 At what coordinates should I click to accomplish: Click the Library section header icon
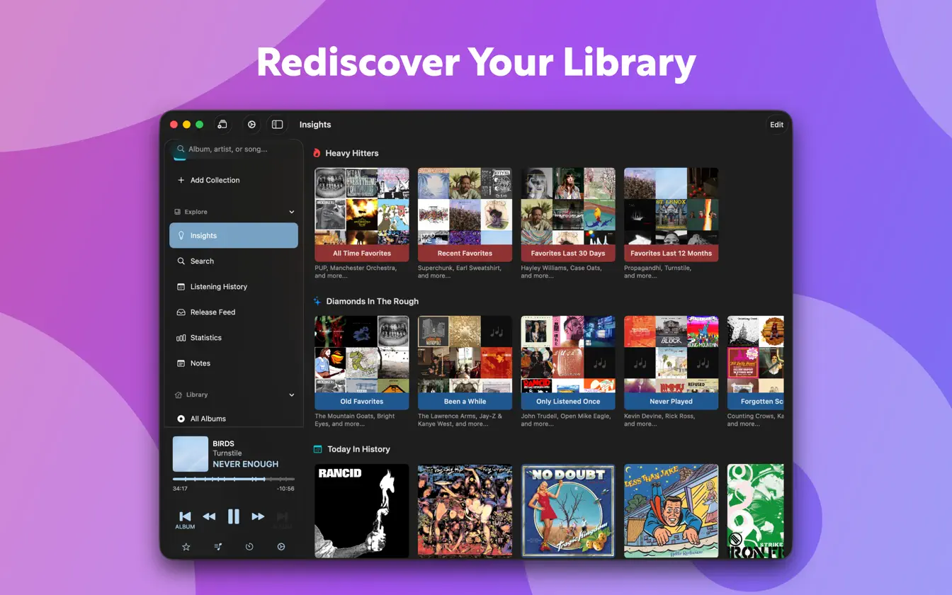click(x=178, y=395)
